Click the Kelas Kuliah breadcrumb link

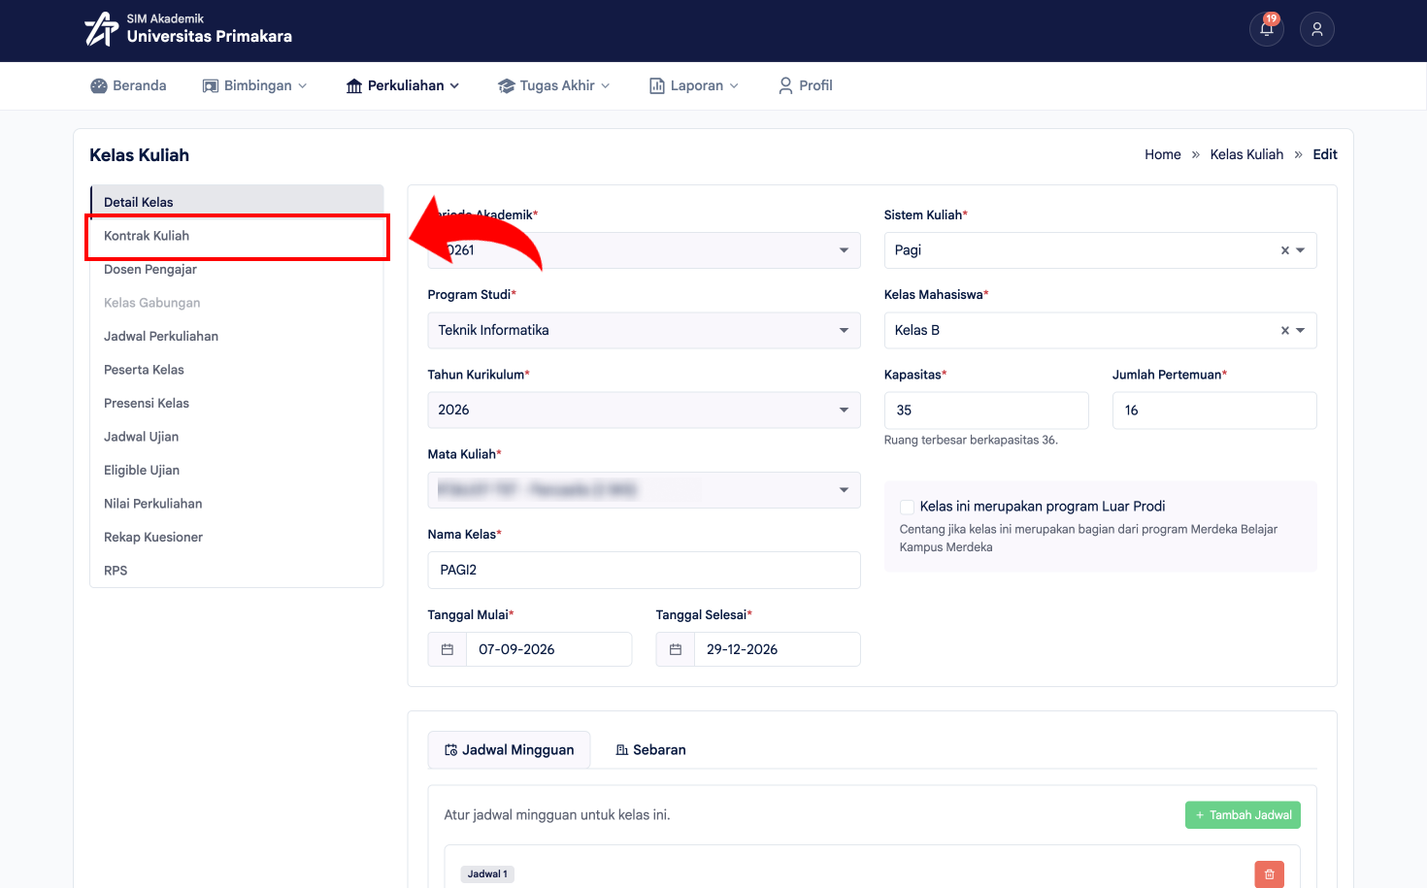pos(1246,154)
